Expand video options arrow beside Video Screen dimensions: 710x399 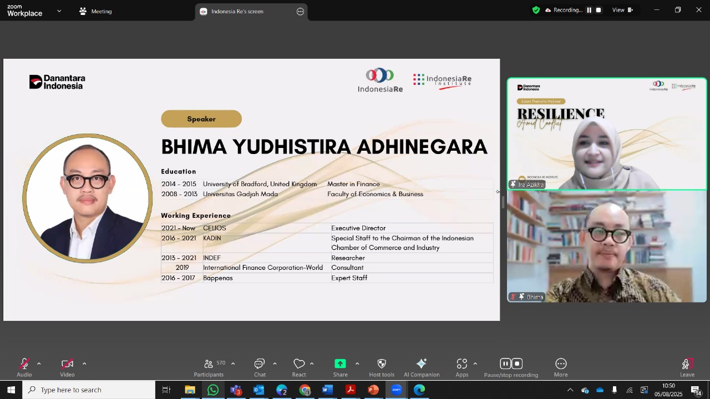click(84, 364)
